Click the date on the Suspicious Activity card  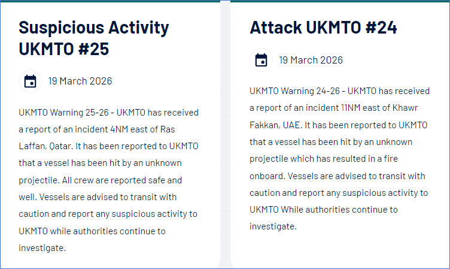[80, 81]
